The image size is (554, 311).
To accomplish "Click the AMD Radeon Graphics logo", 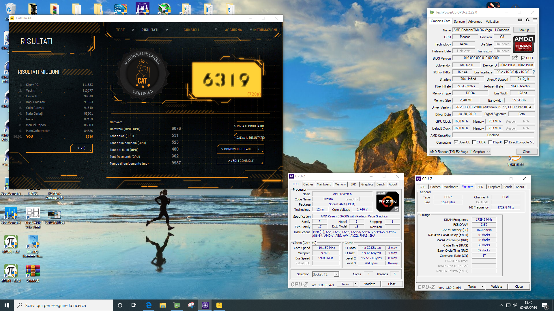I will pyautogui.click(x=524, y=44).
